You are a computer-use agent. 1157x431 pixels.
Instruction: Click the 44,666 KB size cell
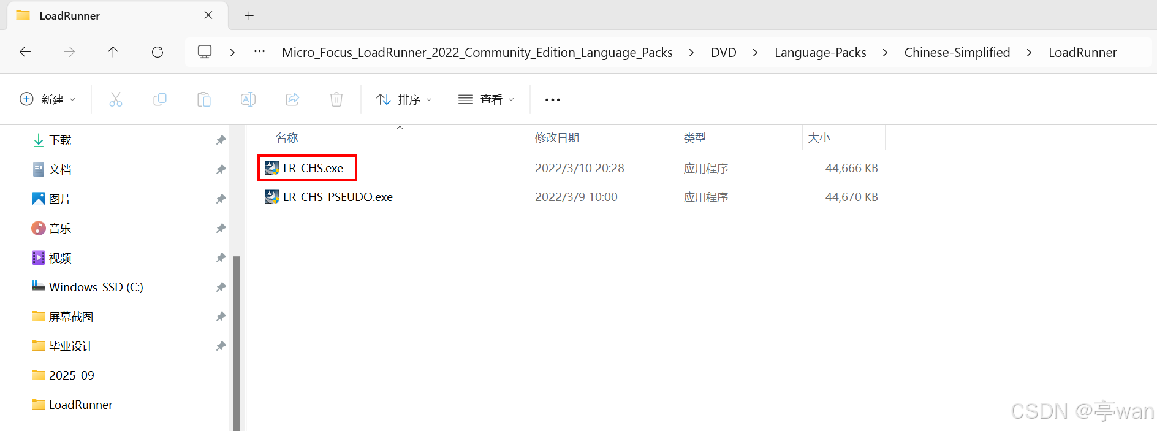coord(852,168)
